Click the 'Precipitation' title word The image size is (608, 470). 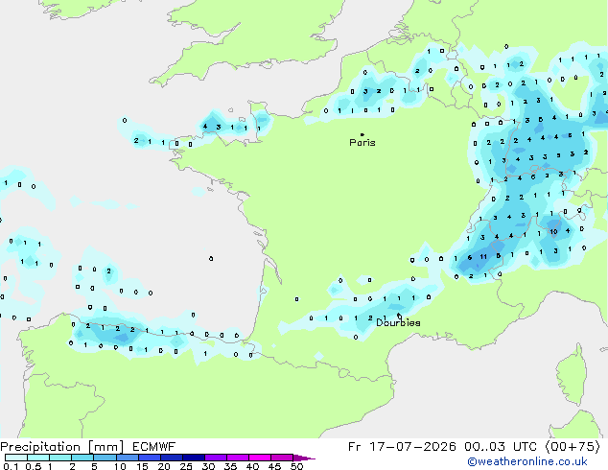(x=40, y=447)
